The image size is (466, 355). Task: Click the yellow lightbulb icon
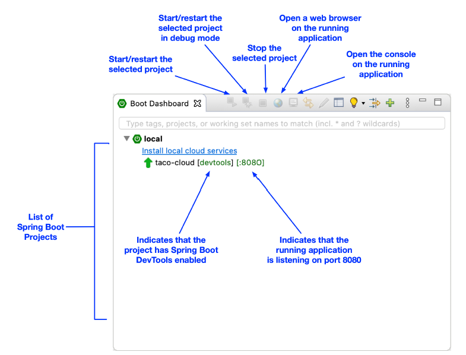click(354, 103)
